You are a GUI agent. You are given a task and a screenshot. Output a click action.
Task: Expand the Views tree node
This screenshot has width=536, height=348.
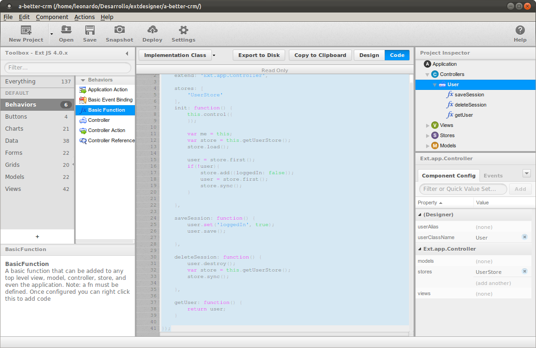pyautogui.click(x=428, y=126)
